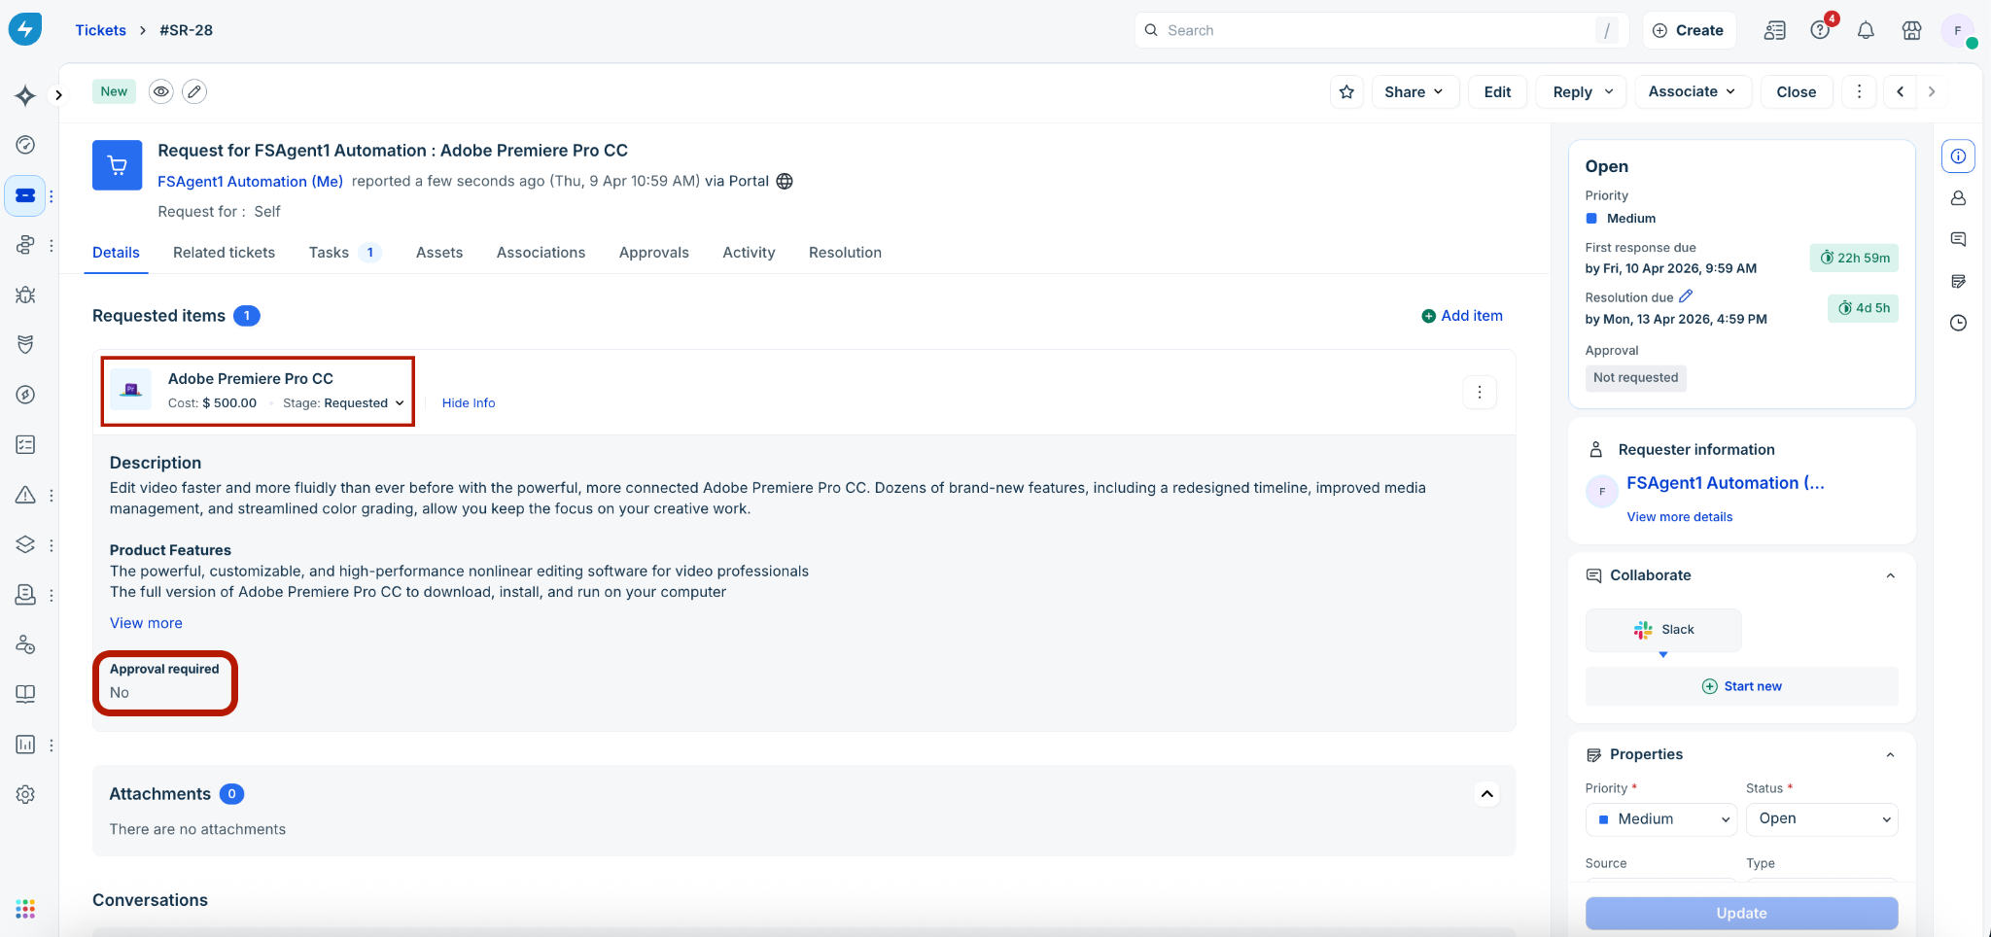Screen dimensions: 1991x937
Task: Collapse the Attachments section
Action: [1486, 794]
